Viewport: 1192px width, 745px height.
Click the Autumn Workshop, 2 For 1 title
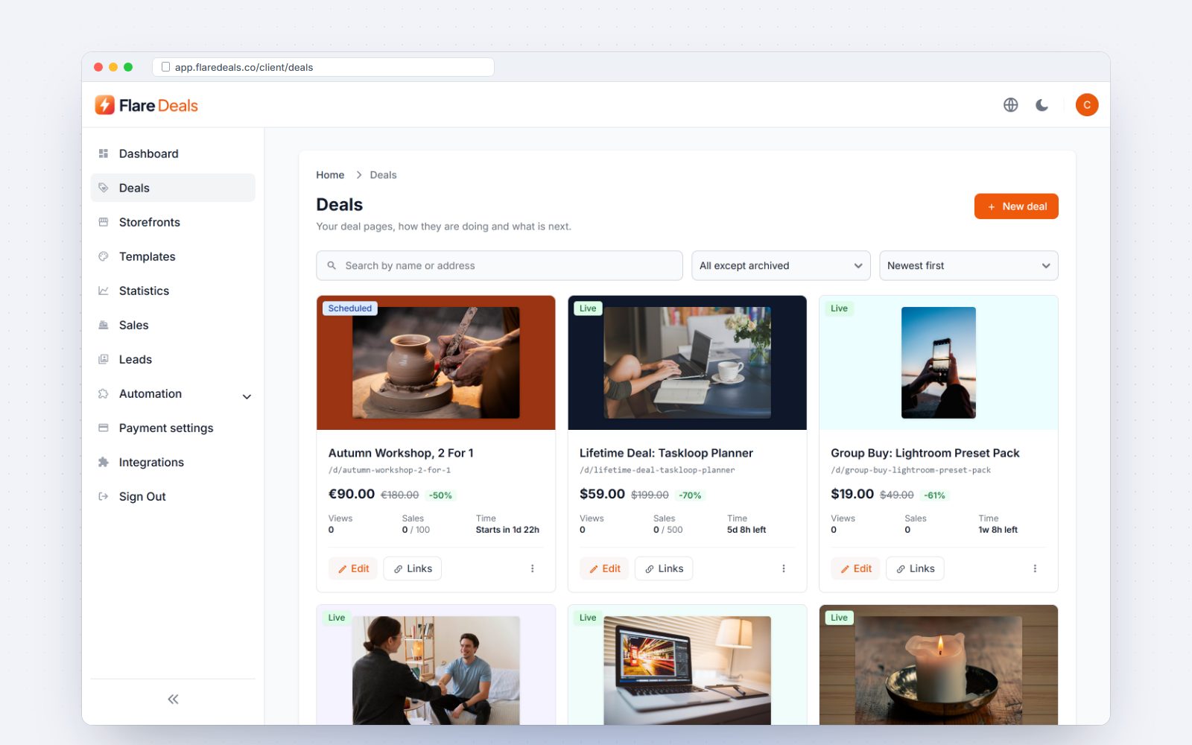[401, 453]
